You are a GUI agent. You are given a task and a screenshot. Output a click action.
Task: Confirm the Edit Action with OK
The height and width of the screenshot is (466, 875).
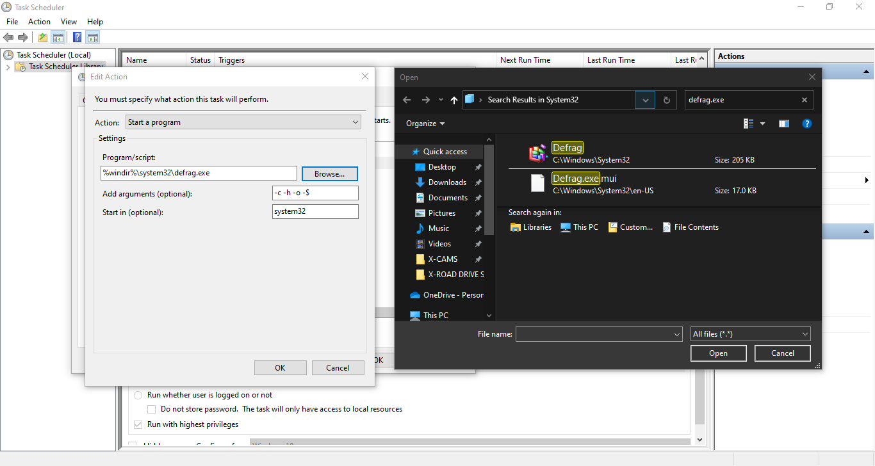point(280,367)
